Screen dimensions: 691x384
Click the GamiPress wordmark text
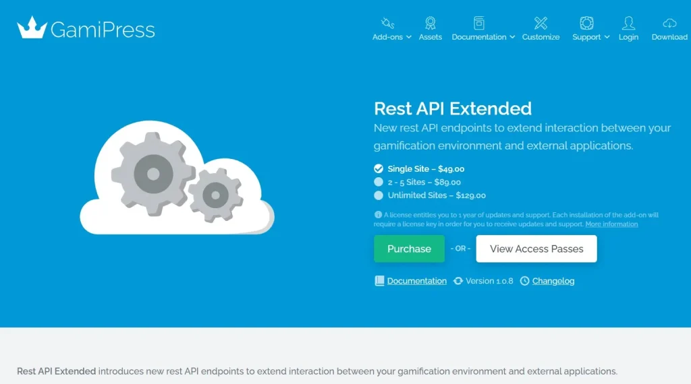pos(103,30)
